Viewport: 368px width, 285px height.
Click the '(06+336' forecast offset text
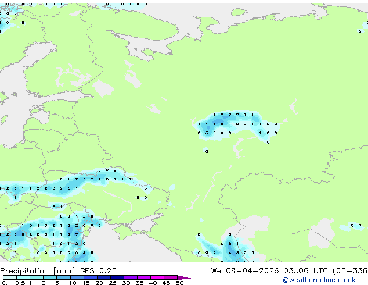(x=350, y=270)
